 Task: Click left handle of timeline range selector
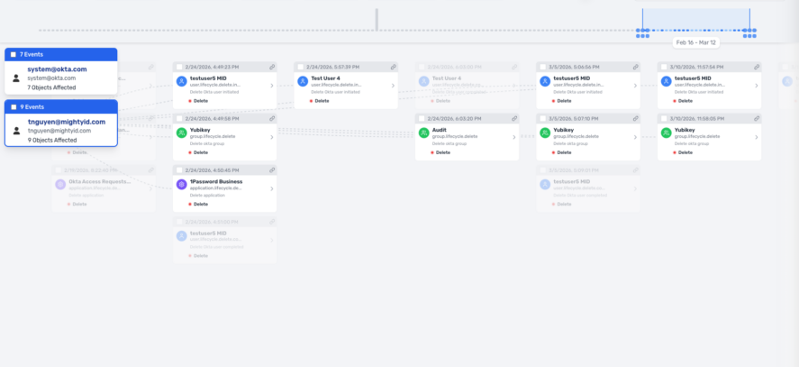click(642, 22)
